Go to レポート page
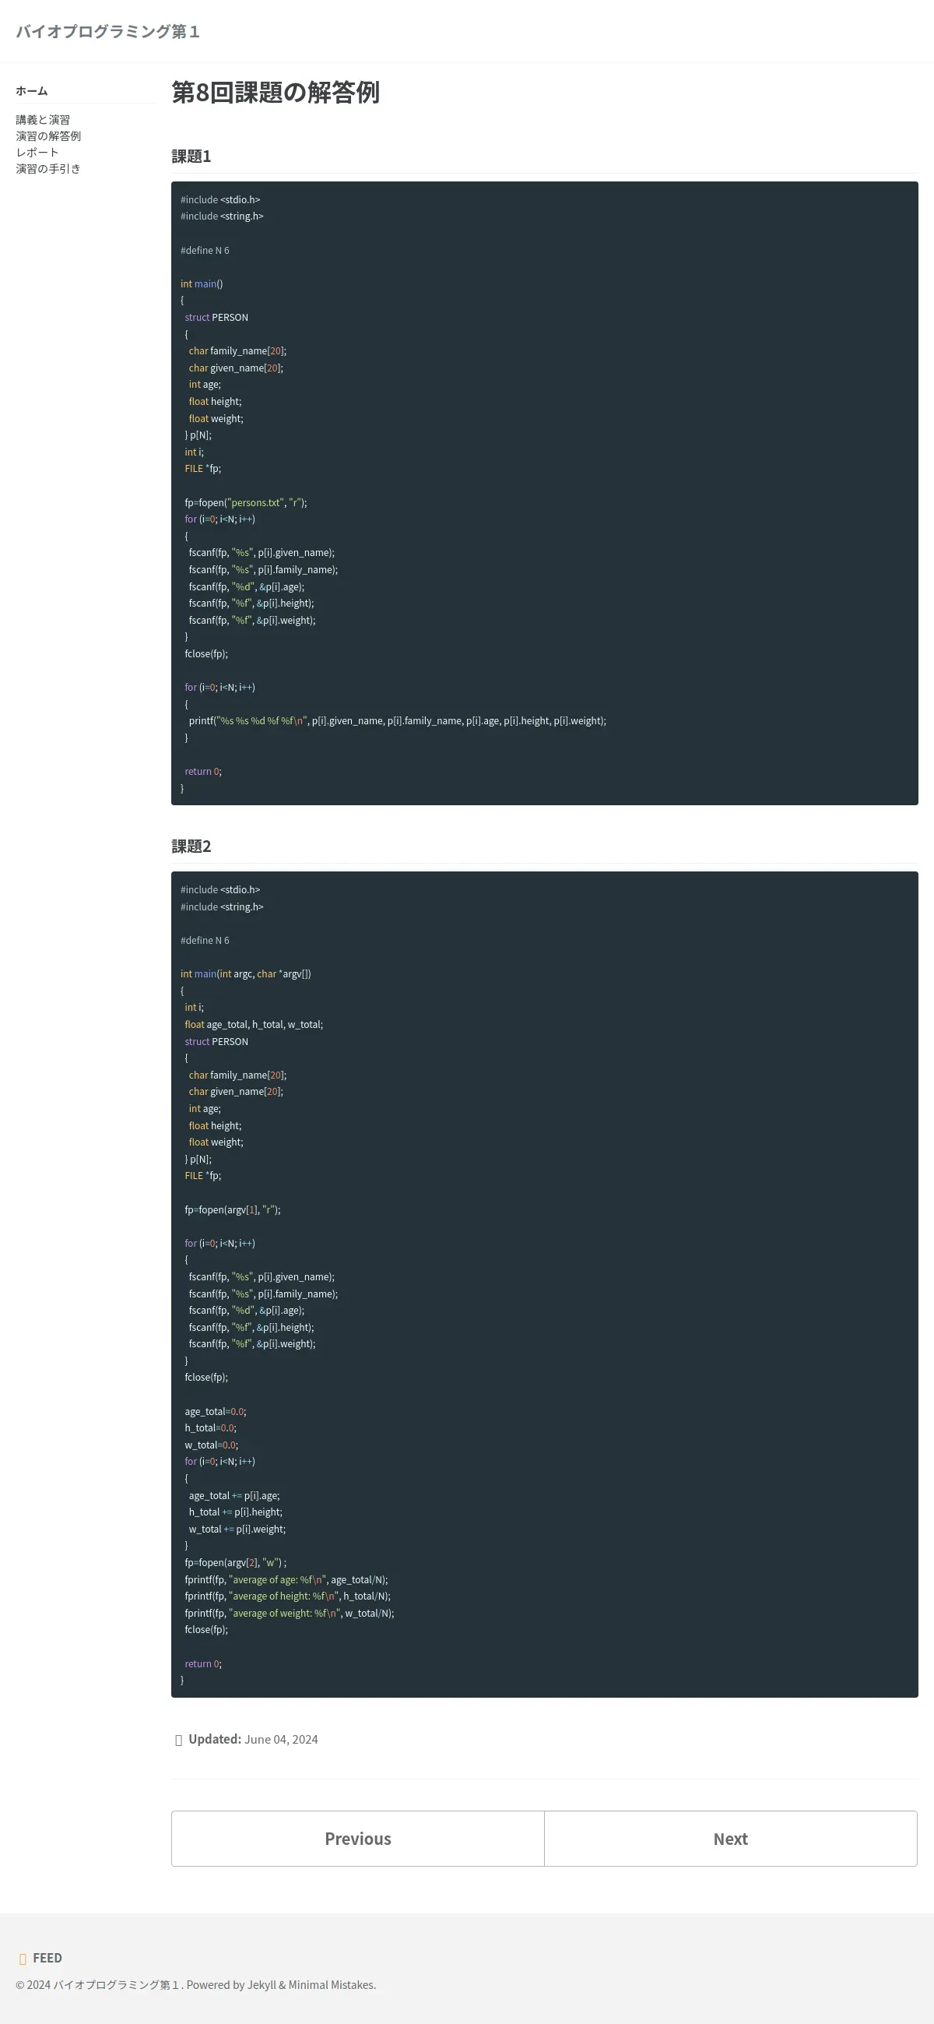Image resolution: width=934 pixels, height=2024 pixels. (37, 153)
